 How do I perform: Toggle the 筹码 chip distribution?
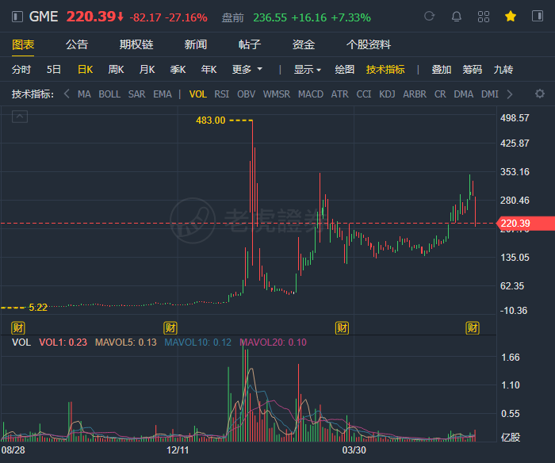(x=473, y=70)
